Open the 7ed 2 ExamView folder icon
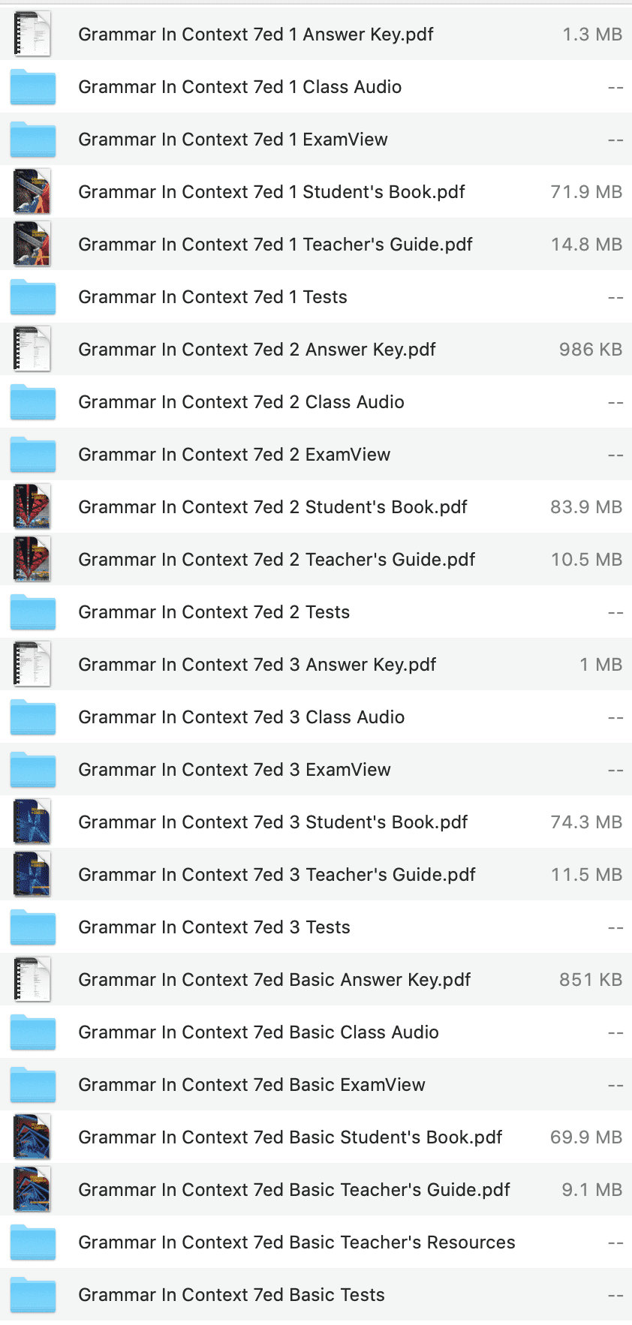632x1325 pixels. pyautogui.click(x=32, y=455)
